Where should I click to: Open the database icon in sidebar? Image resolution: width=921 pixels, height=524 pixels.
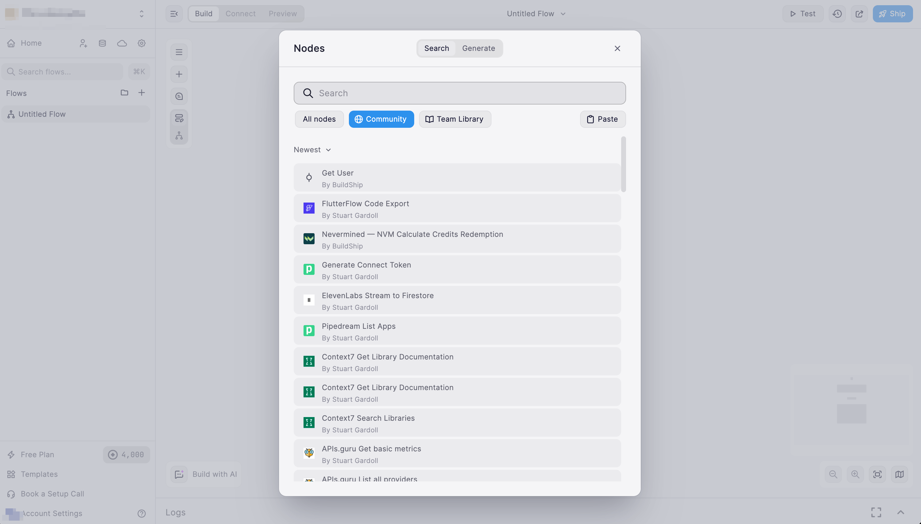(102, 43)
